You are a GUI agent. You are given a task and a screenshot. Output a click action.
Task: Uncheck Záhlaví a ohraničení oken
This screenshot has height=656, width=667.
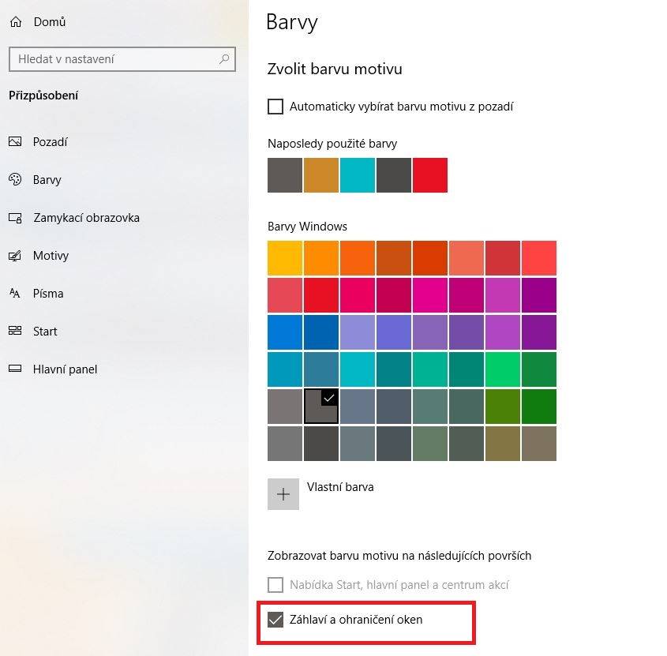pyautogui.click(x=275, y=620)
